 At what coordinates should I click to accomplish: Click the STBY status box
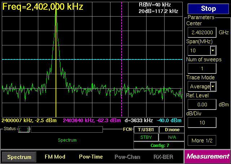[146, 137]
